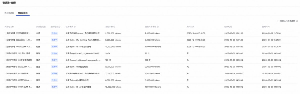
Task: Click the 8,000,000 tokens current balance value
Action: pyautogui.click(x=113, y=40)
